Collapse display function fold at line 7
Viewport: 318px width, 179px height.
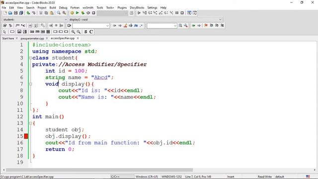[30, 84]
